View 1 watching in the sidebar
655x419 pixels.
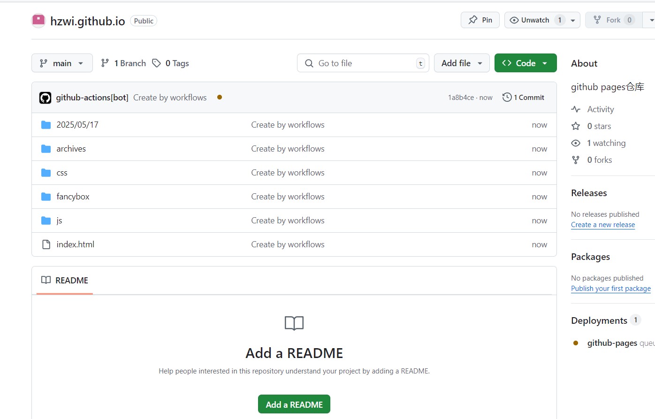click(x=606, y=143)
